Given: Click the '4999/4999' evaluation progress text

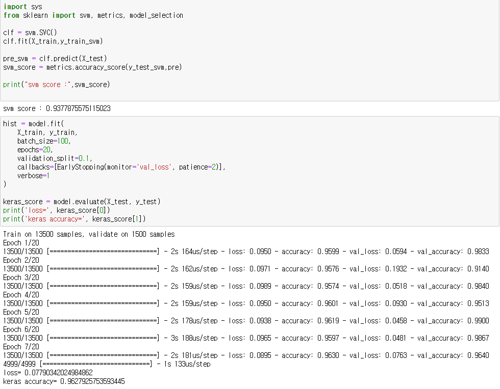Looking at the screenshot, I should (x=19, y=364).
